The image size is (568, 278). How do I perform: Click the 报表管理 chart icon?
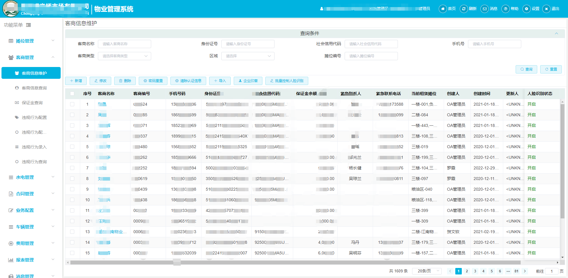click(x=11, y=260)
